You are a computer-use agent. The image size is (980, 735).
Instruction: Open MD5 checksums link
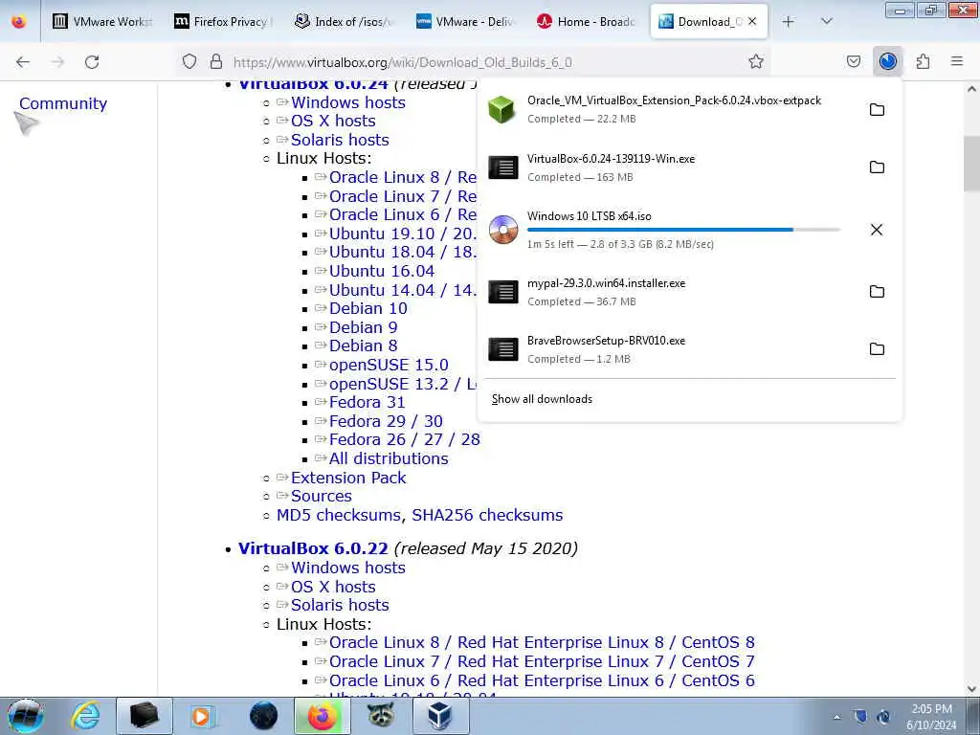[338, 515]
